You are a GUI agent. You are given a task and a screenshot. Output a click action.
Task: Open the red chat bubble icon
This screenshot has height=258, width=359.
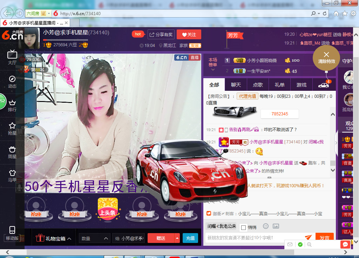[345, 244]
